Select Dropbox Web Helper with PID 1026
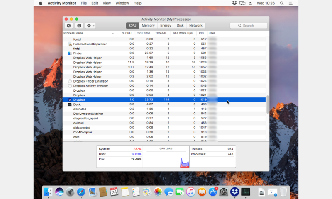The height and width of the screenshot is (199, 332). (164, 62)
